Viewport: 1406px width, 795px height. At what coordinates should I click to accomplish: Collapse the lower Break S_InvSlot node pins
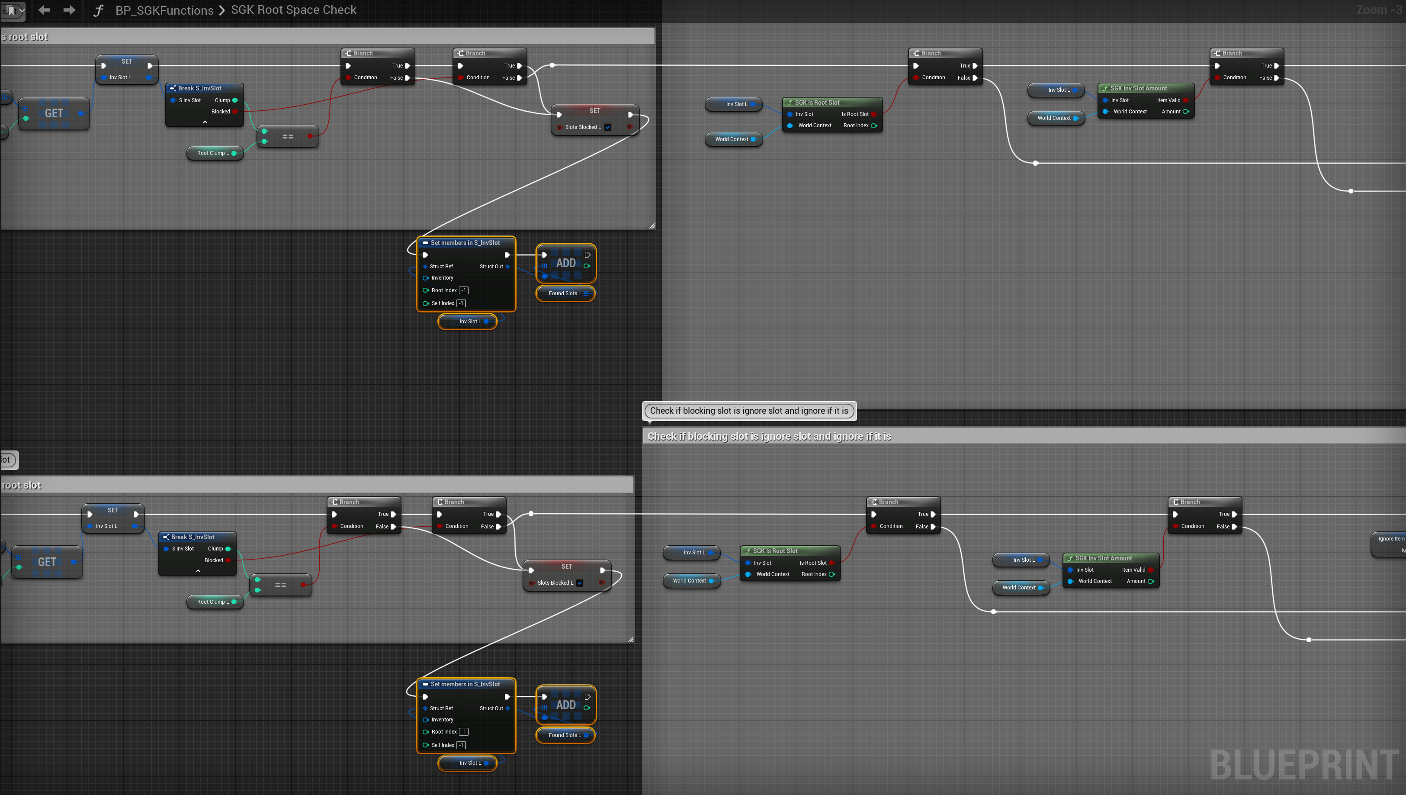tap(198, 570)
